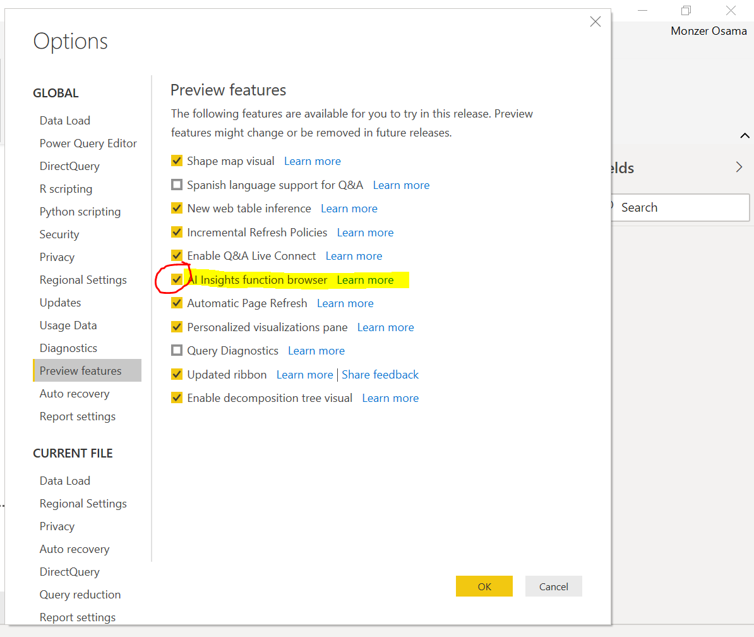
Task: Uncheck the Shape map visual checkbox
Action: 177,161
